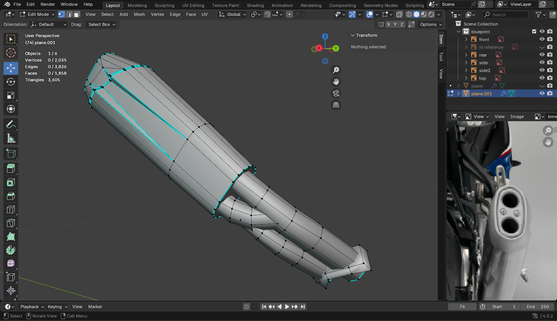The height and width of the screenshot is (321, 557).
Task: Click the Image menu in image editor
Action: (x=517, y=117)
